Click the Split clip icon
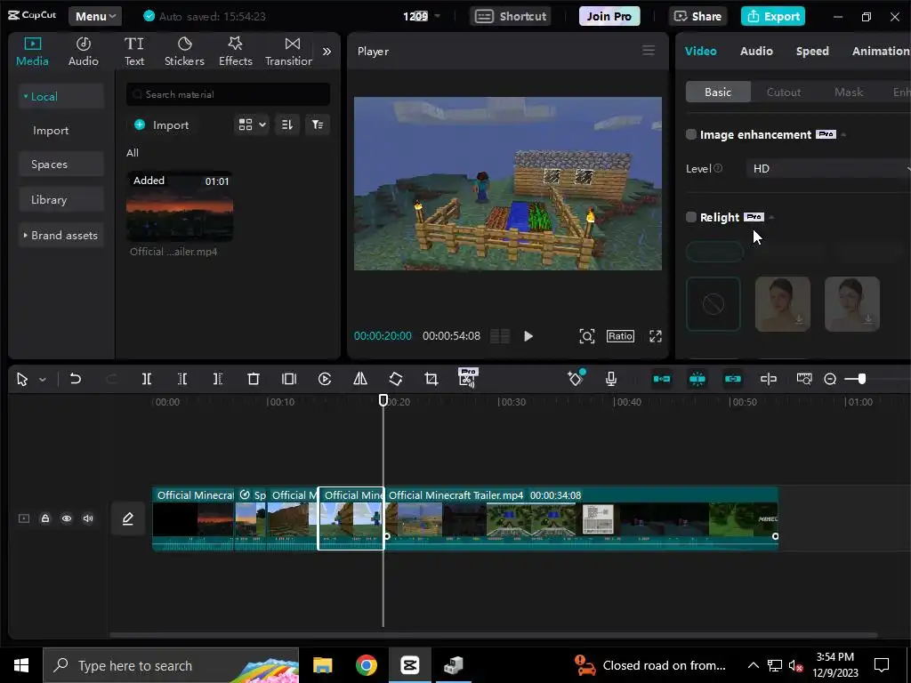Viewport: 911px width, 683px height. click(x=147, y=379)
